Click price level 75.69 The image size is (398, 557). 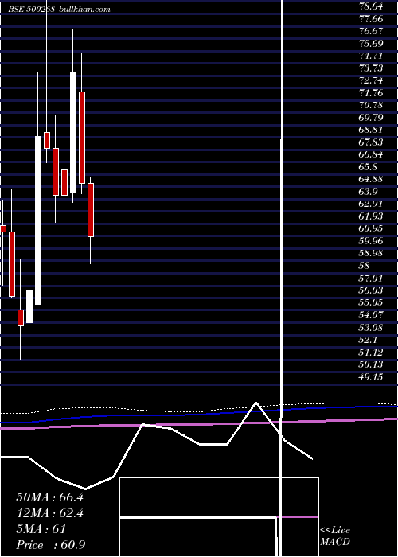pyautogui.click(x=371, y=44)
